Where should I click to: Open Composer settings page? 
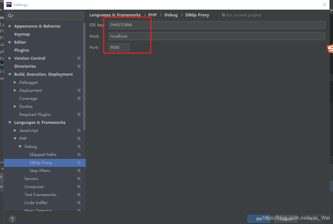tap(34, 187)
